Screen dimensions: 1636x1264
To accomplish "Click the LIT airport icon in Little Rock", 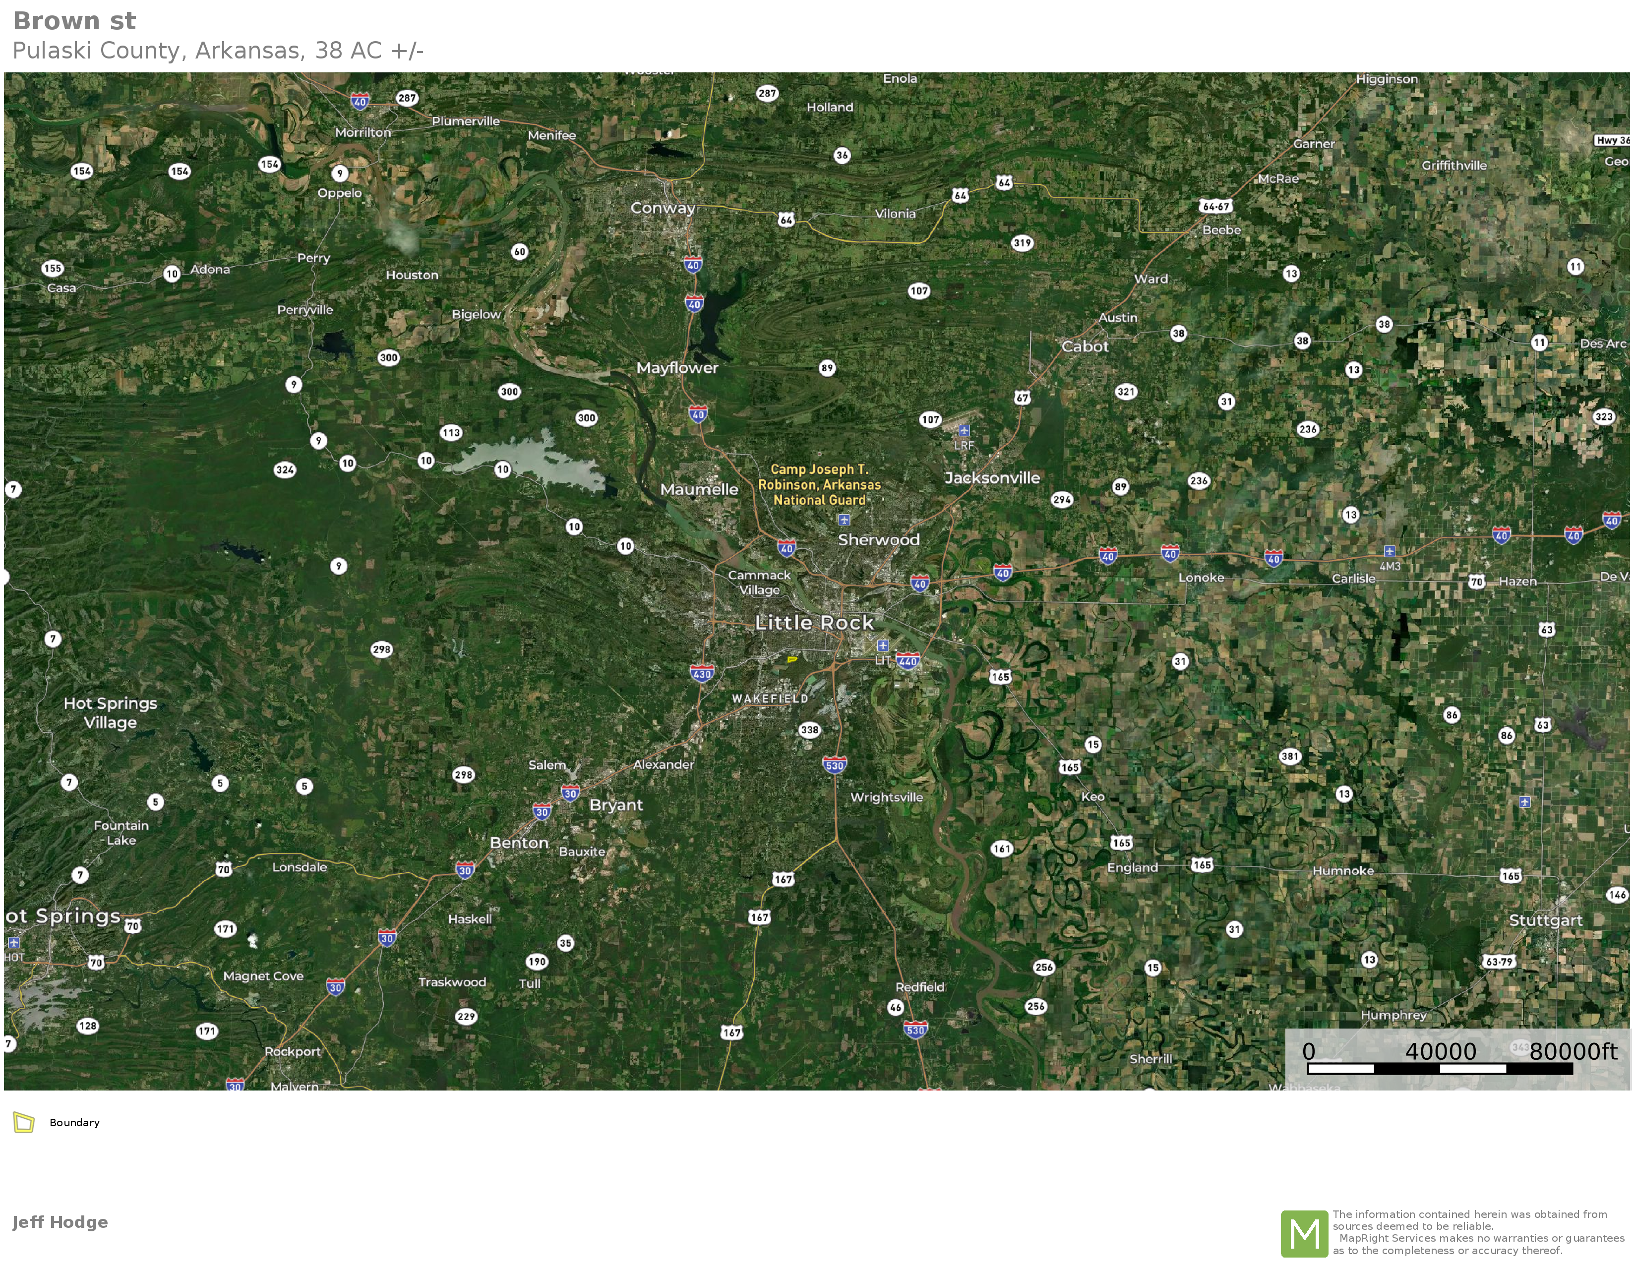I will point(883,645).
